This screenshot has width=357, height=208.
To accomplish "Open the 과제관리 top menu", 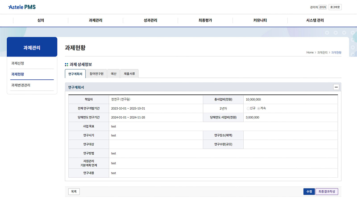I will tap(95, 20).
